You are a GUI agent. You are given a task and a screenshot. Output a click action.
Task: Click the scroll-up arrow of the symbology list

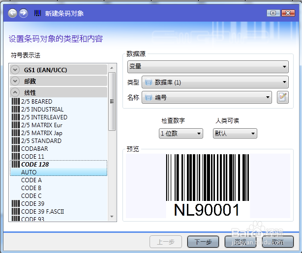pos(112,68)
